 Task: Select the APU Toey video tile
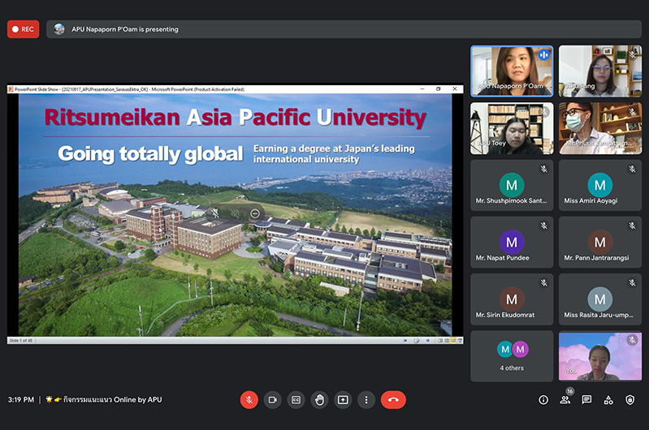[x=512, y=128]
